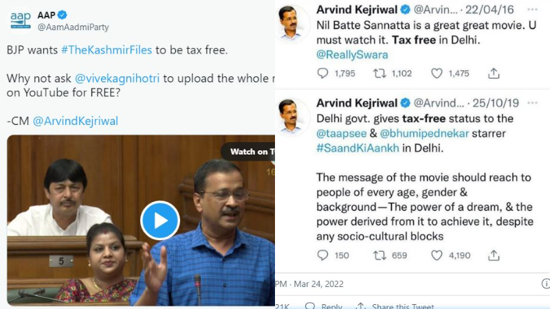The width and height of the screenshot is (550, 309).
Task: Open more options on 25/10/19 tweet
Action: point(532,102)
